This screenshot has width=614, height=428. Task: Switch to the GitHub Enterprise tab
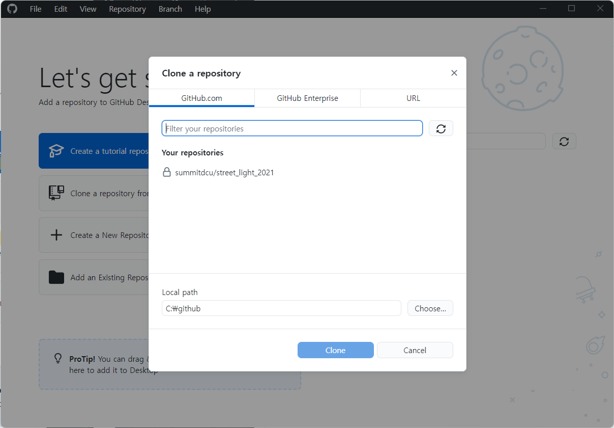pos(307,98)
